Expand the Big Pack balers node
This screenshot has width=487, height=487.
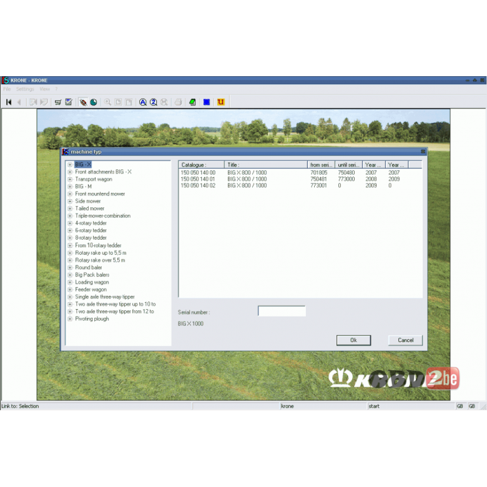click(x=70, y=275)
